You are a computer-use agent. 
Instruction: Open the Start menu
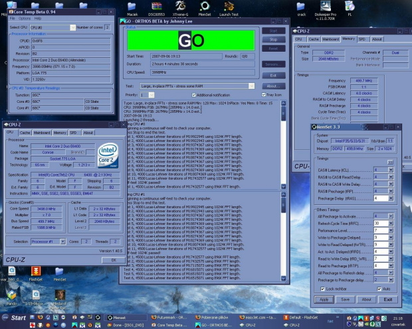coord(14,318)
